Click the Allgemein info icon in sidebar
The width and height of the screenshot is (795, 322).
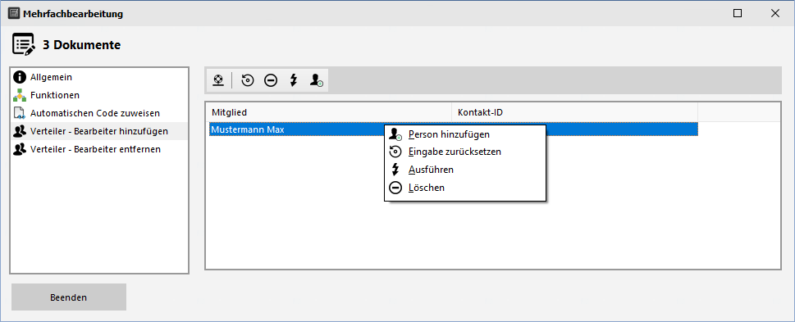point(21,77)
